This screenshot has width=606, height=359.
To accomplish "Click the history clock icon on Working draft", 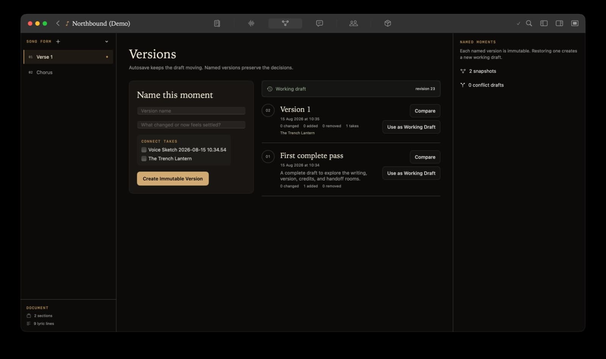I will pos(270,89).
